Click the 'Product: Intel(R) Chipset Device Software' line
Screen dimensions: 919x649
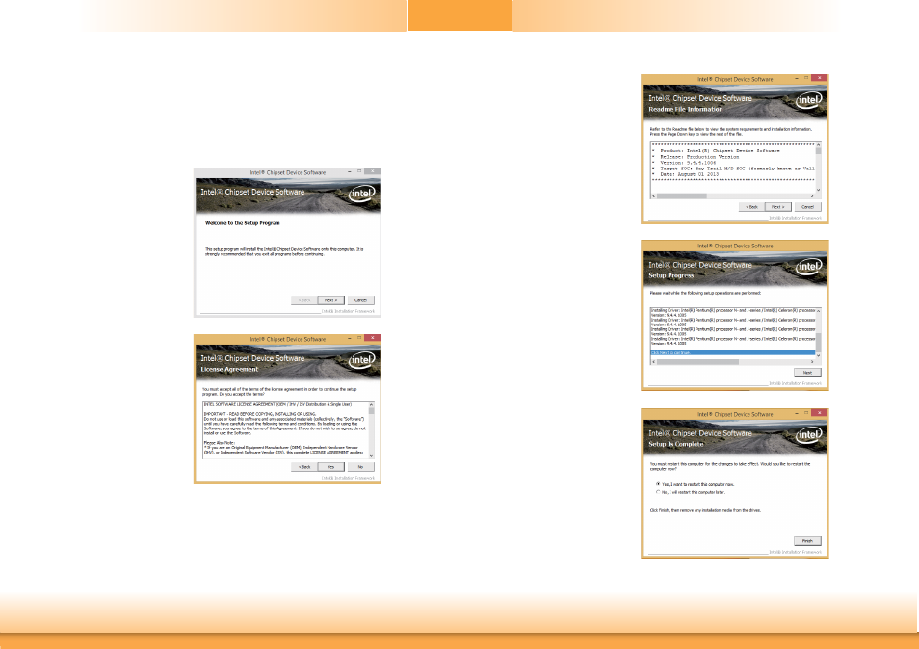[720, 151]
